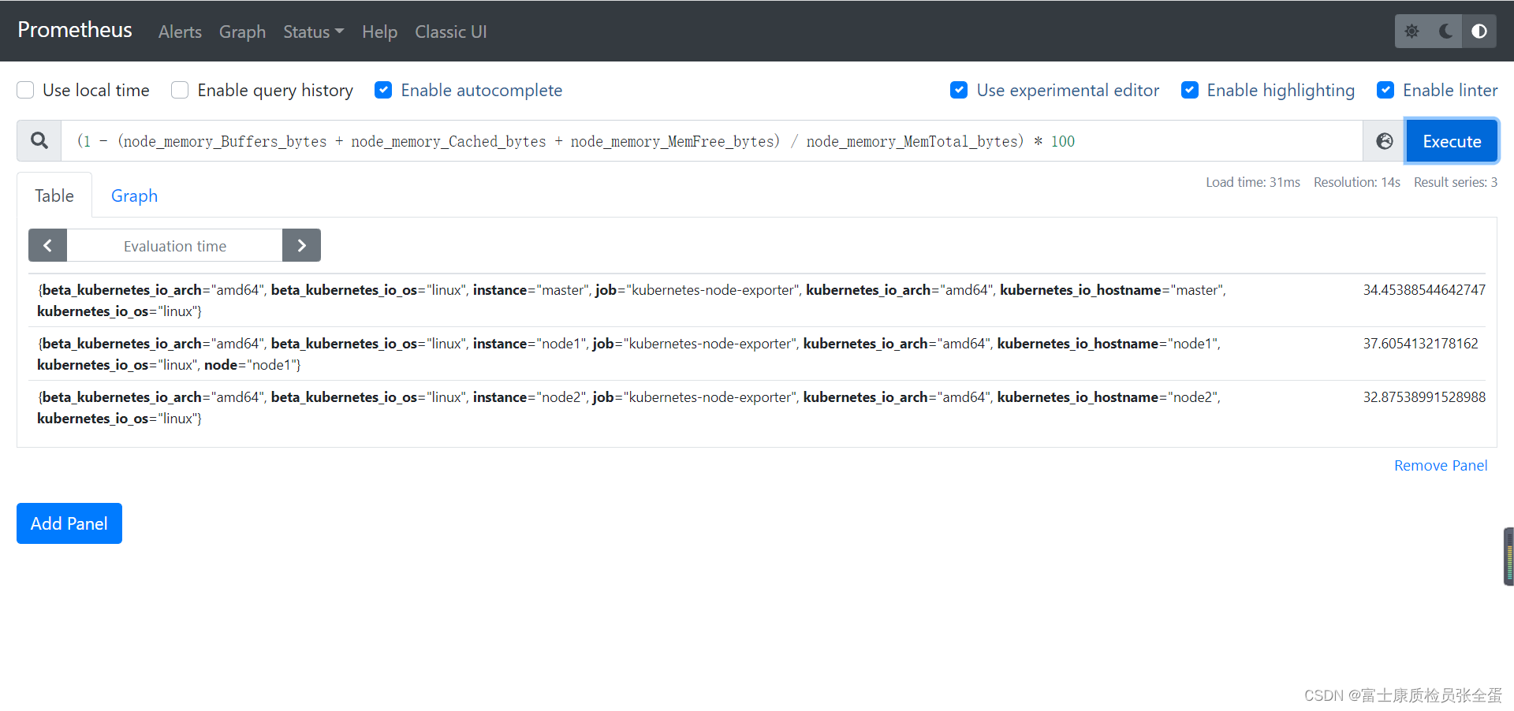
Task: Click value 37.6054132178162
Action: pos(1421,344)
